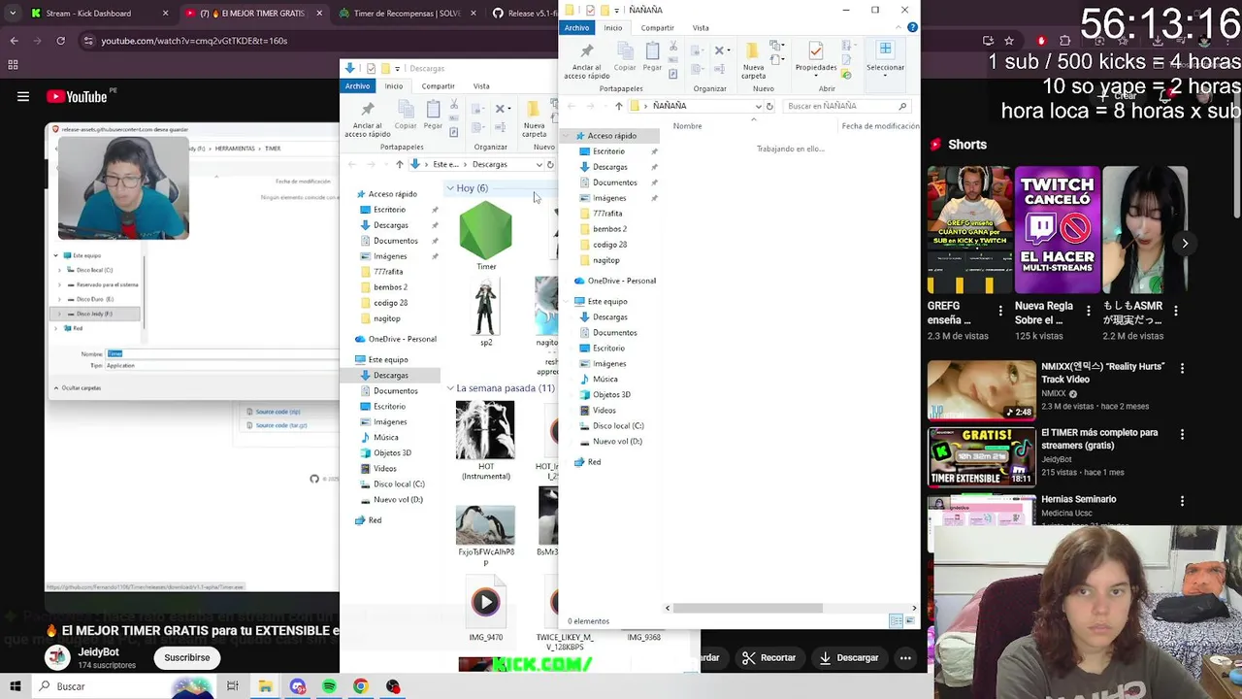Click up arrow in Descargas address bar
The width and height of the screenshot is (1242, 699).
coord(399,164)
